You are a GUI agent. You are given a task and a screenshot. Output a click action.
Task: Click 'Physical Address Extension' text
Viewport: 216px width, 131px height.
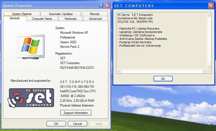[x=77, y=105]
